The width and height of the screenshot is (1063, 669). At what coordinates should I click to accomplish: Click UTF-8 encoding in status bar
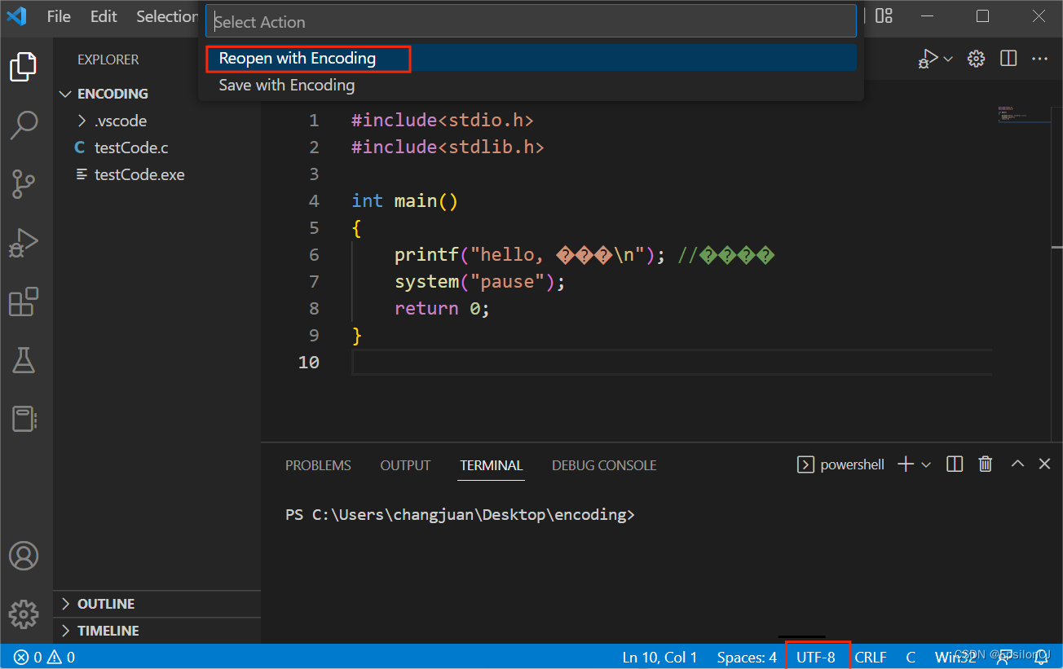(x=816, y=657)
